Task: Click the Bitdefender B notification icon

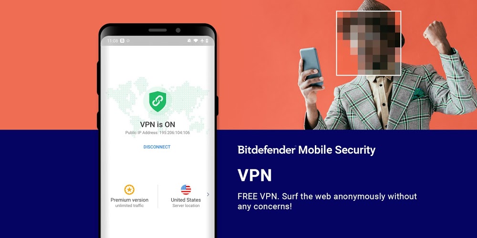Action: click(122, 40)
